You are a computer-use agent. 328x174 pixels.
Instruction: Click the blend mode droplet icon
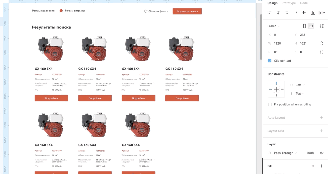[270, 153]
